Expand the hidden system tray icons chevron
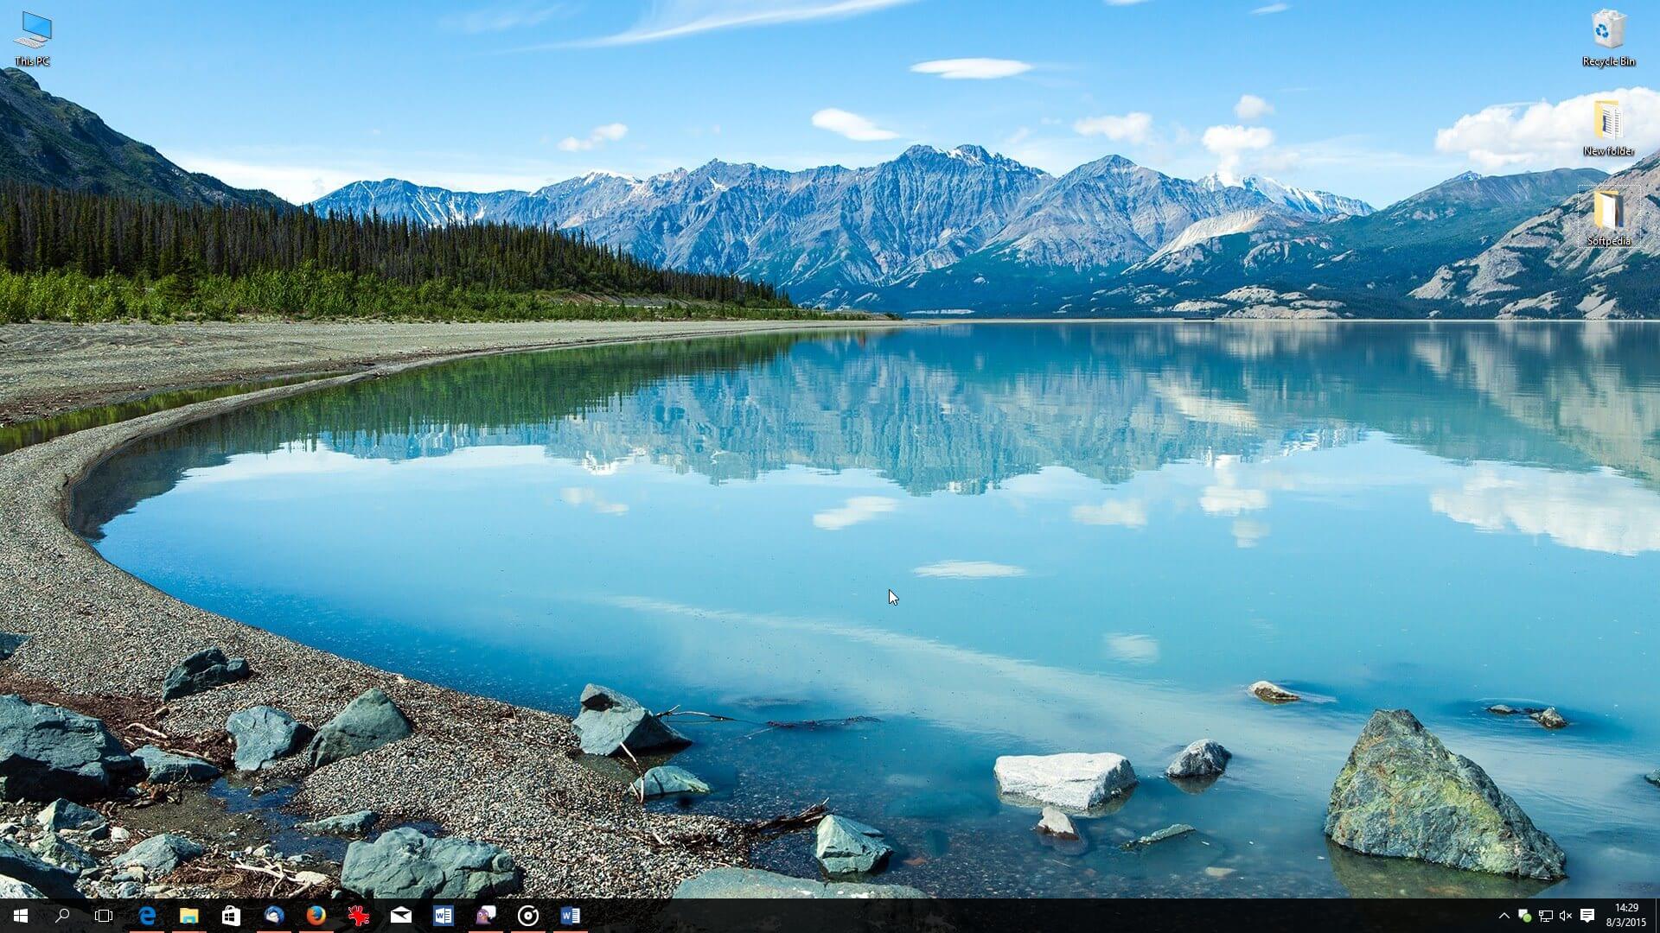1660x933 pixels. (x=1504, y=916)
